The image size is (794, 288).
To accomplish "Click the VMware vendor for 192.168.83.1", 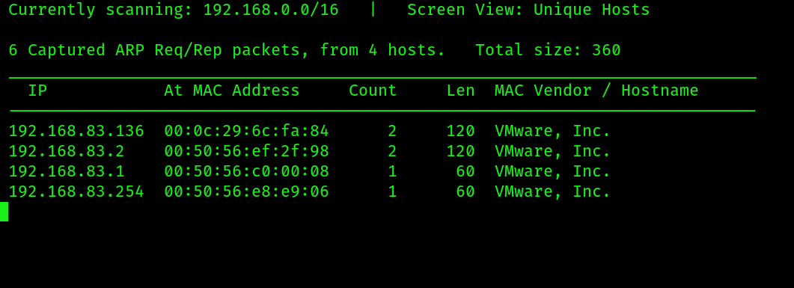I will (x=552, y=171).
